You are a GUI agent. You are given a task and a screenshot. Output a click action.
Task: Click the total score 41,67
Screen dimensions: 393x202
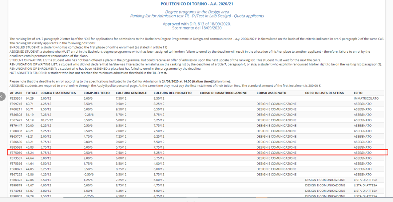point(30,186)
